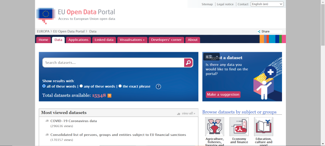The image size is (325, 146).
Task: Open the English (en) language dropdown
Action: coord(267,4)
